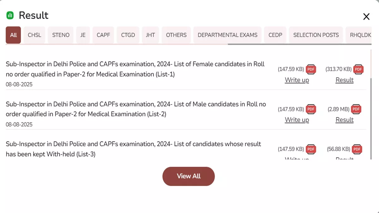Open the CAPF results tab
379x213 pixels.
[x=103, y=35]
